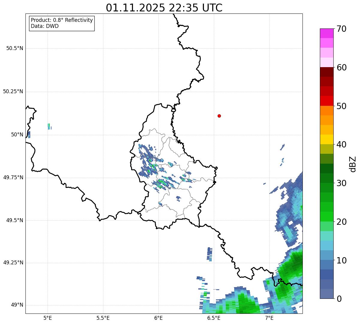This screenshot has width=360, height=324.
Task: Click the colorbar tick label 40
Action: (341, 144)
